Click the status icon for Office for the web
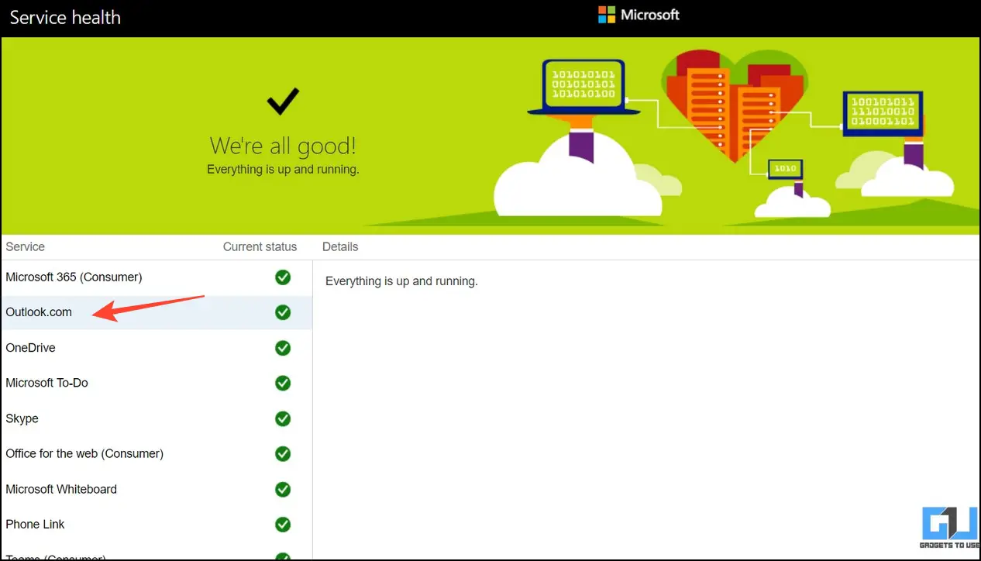This screenshot has height=561, width=981. (x=283, y=453)
